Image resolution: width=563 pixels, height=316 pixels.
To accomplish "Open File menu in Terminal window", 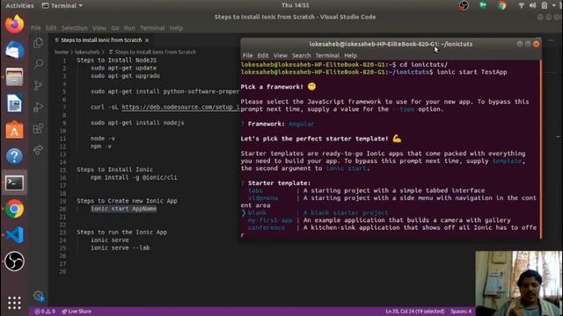I will pyautogui.click(x=247, y=55).
